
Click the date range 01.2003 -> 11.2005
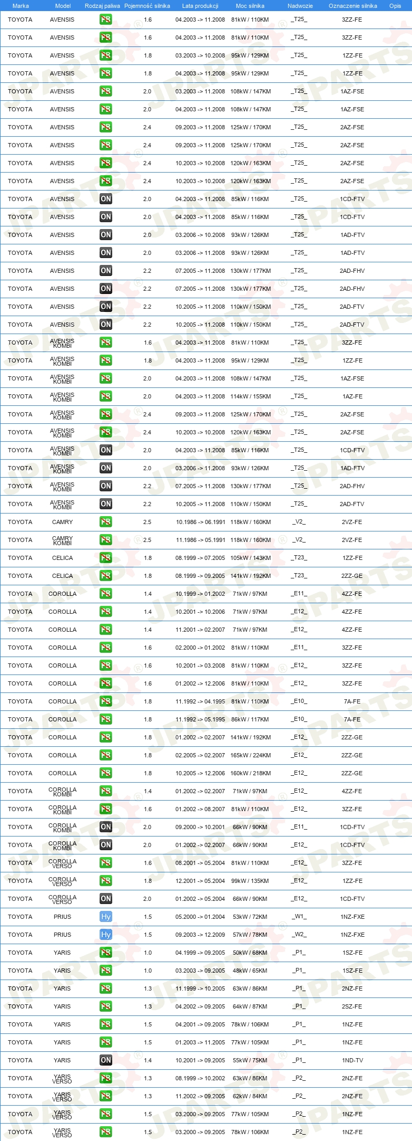pos(200,1042)
